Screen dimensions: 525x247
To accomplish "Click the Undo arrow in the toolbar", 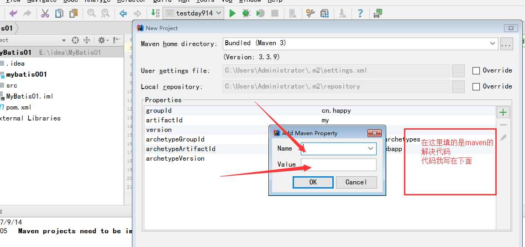I will click(x=13, y=13).
